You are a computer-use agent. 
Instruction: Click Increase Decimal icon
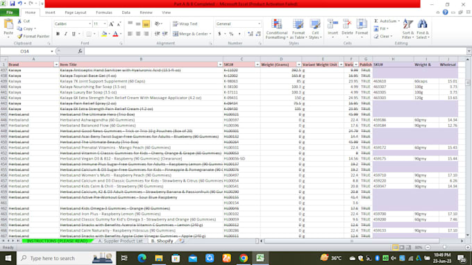coord(250,34)
